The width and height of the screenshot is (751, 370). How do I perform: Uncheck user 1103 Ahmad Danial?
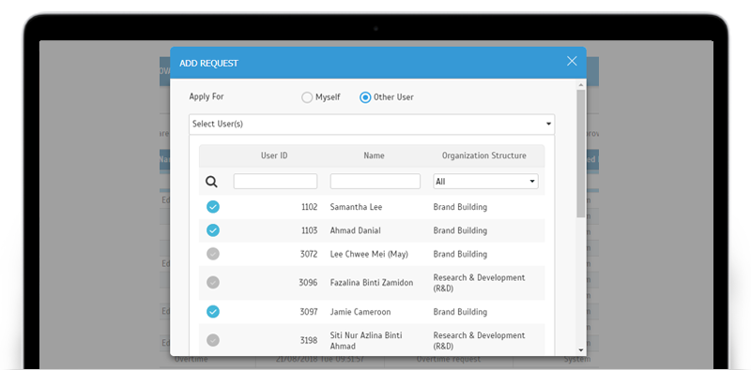coord(213,230)
